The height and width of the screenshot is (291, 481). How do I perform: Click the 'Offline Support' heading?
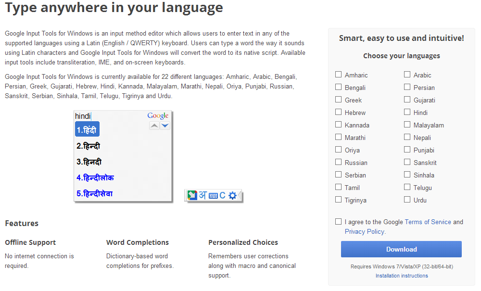coord(30,242)
